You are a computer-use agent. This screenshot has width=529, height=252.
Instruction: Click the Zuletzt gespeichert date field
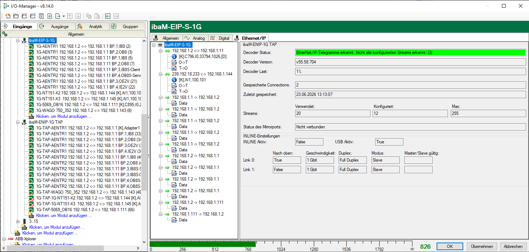coord(410,94)
